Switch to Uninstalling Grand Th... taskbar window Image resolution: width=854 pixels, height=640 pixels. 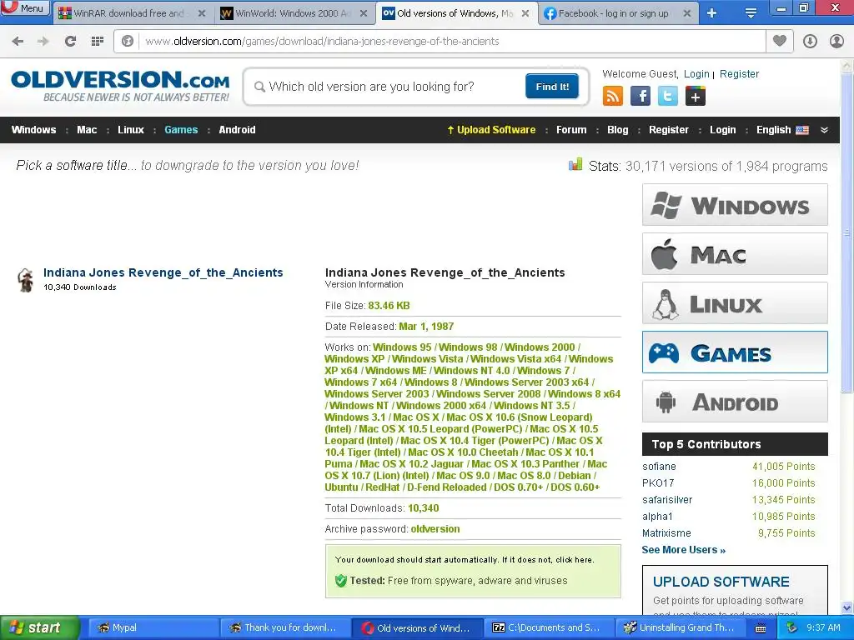coord(681,627)
